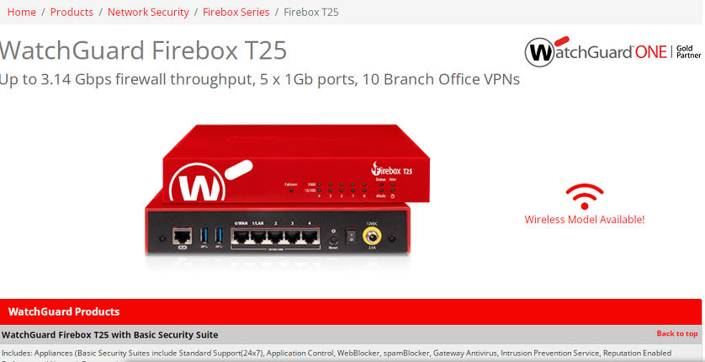Navigate to Network Security breadcrumb
This screenshot has height=362, width=705.
coord(148,12)
